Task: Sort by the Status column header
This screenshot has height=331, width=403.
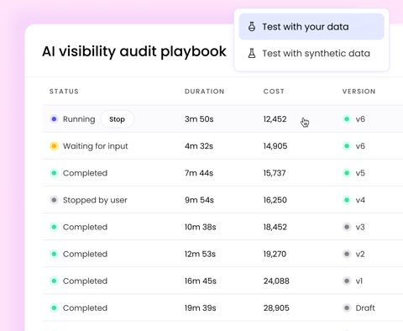Action: tap(64, 92)
